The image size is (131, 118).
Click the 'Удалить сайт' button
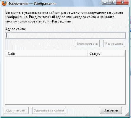click(16, 110)
